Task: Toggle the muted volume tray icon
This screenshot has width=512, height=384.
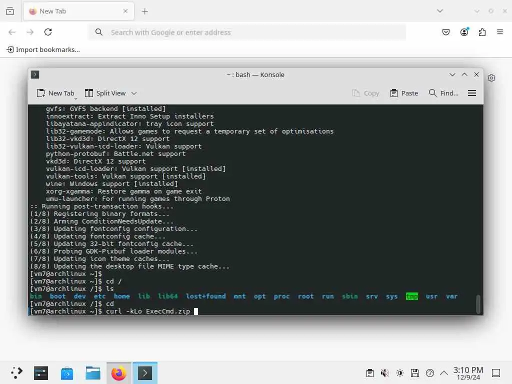Action: (384, 373)
